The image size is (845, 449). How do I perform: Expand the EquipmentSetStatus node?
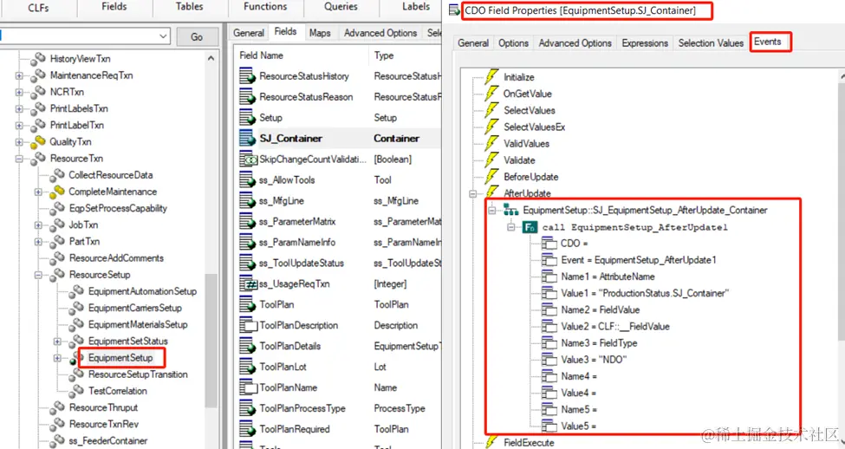[57, 342]
